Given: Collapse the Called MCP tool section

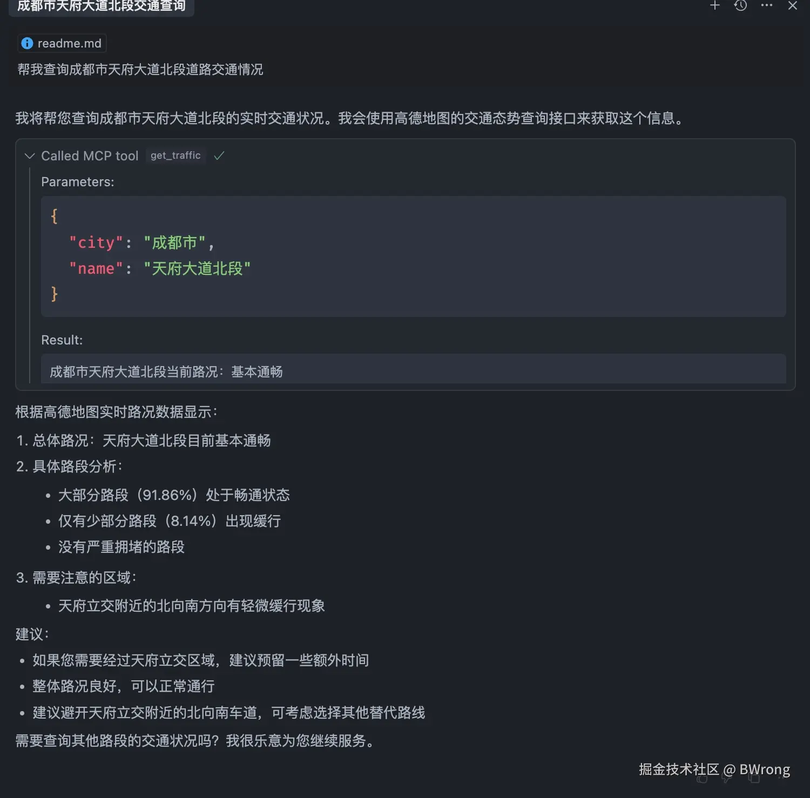Looking at the screenshot, I should click(30, 156).
